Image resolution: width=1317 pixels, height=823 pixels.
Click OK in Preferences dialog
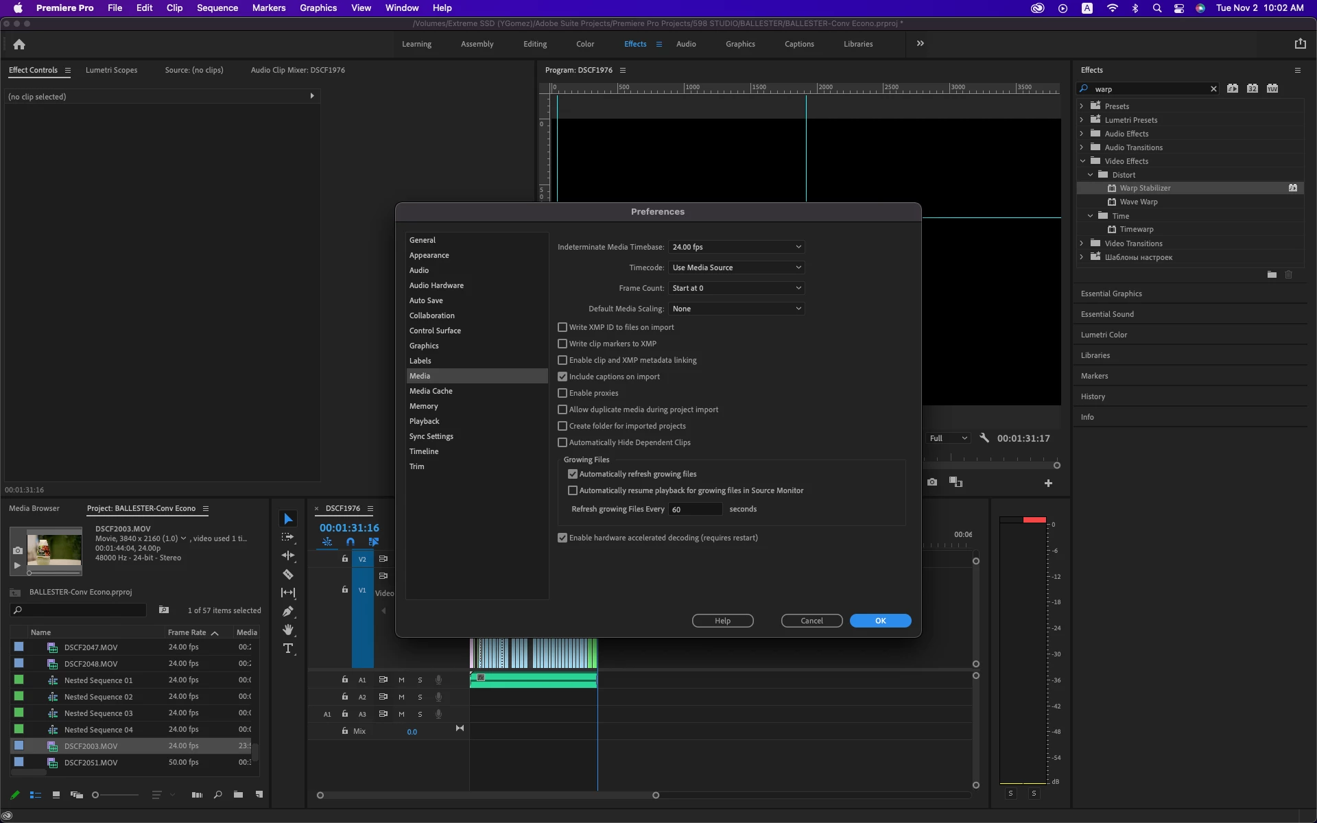click(880, 621)
